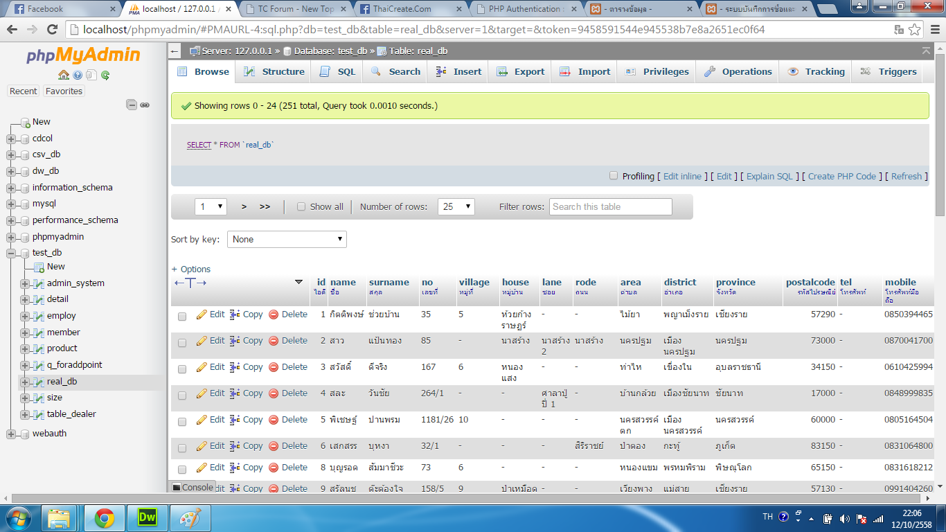946x532 pixels.
Task: Select the checkbox for row id 8
Action: pos(182,470)
